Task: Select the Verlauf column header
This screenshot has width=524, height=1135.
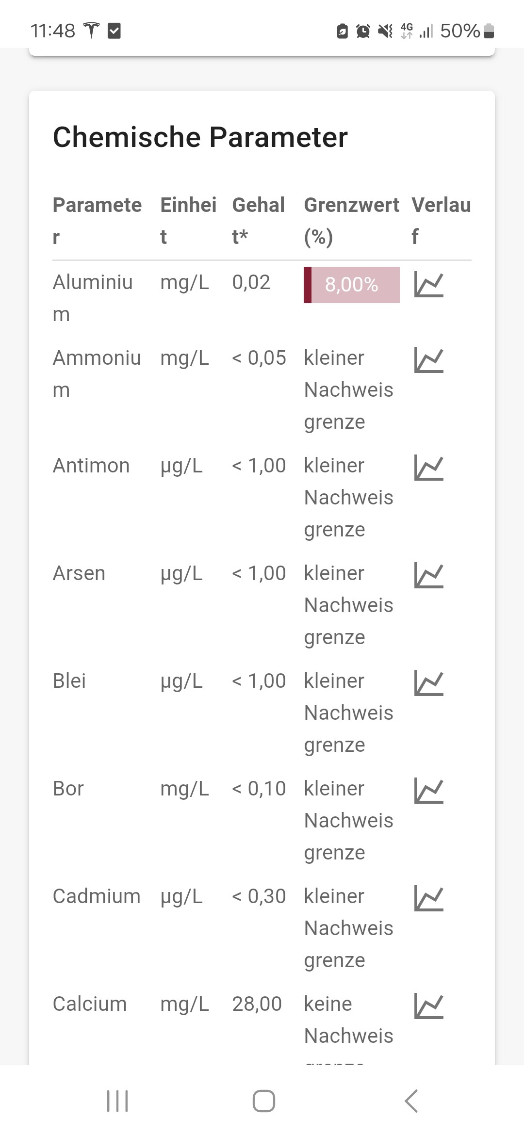Action: (x=441, y=221)
